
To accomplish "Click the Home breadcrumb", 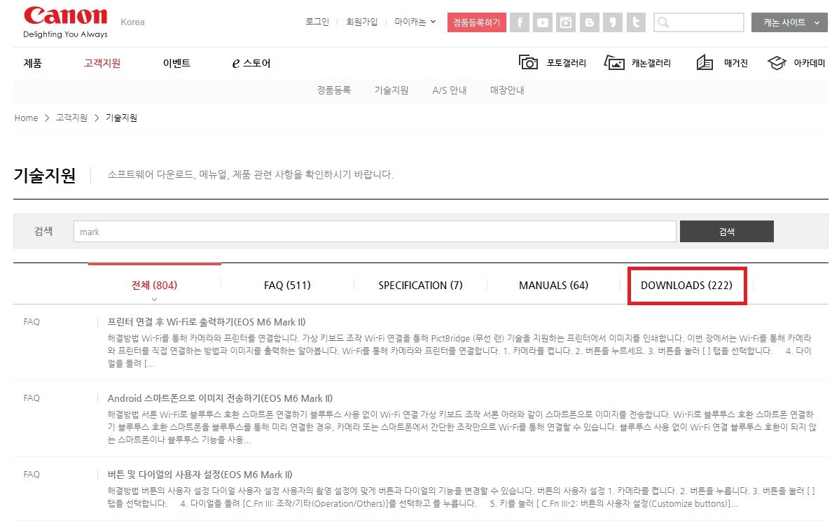I will coord(26,118).
